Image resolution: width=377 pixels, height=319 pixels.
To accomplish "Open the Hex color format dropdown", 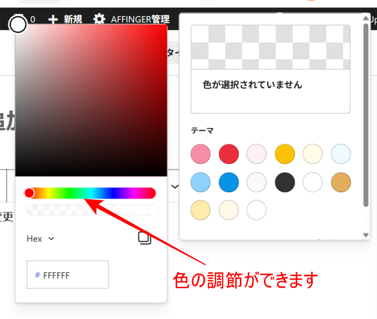I will tap(40, 238).
